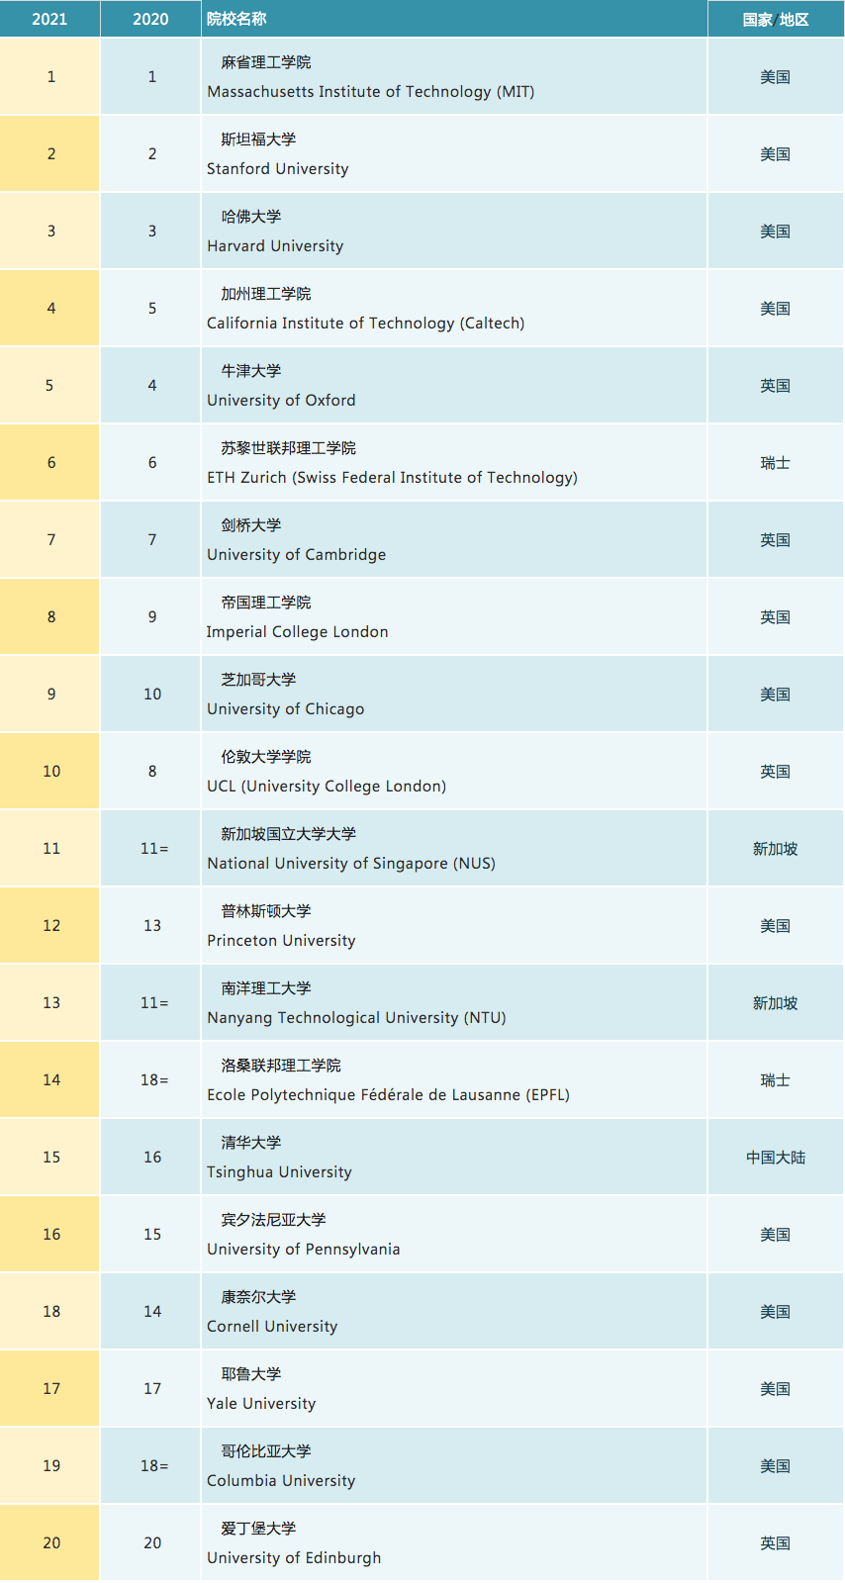Select University of Cambridge row name

click(296, 555)
